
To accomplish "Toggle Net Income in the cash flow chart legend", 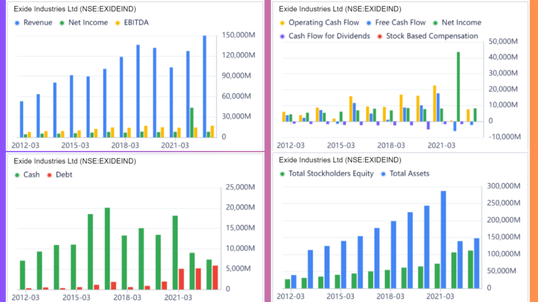I will coord(457,23).
